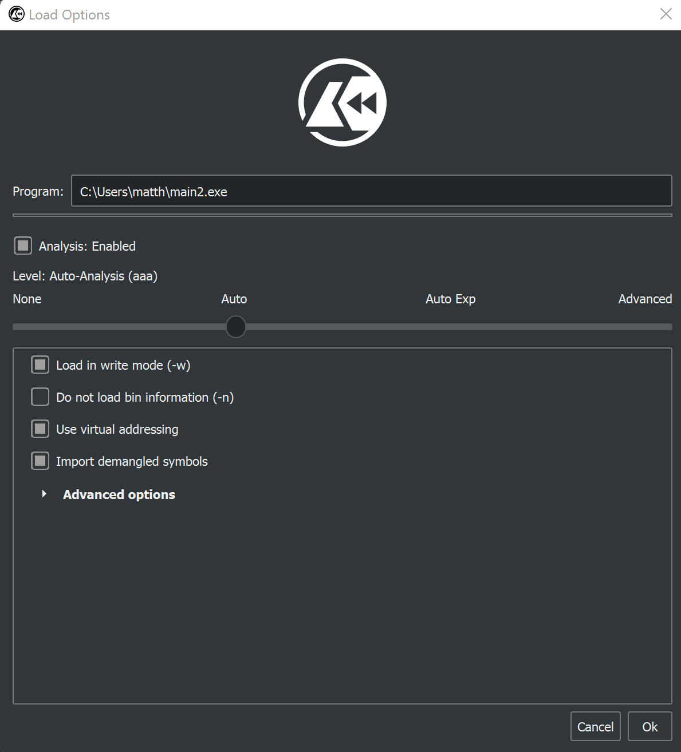Click Cancel to dismiss the dialog

[x=595, y=726]
